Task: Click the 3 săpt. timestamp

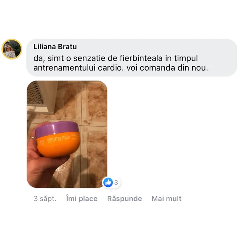Action: [45, 199]
